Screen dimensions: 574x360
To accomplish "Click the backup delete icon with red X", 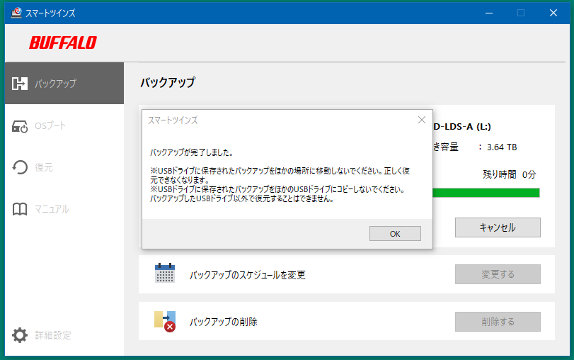I will point(165,321).
